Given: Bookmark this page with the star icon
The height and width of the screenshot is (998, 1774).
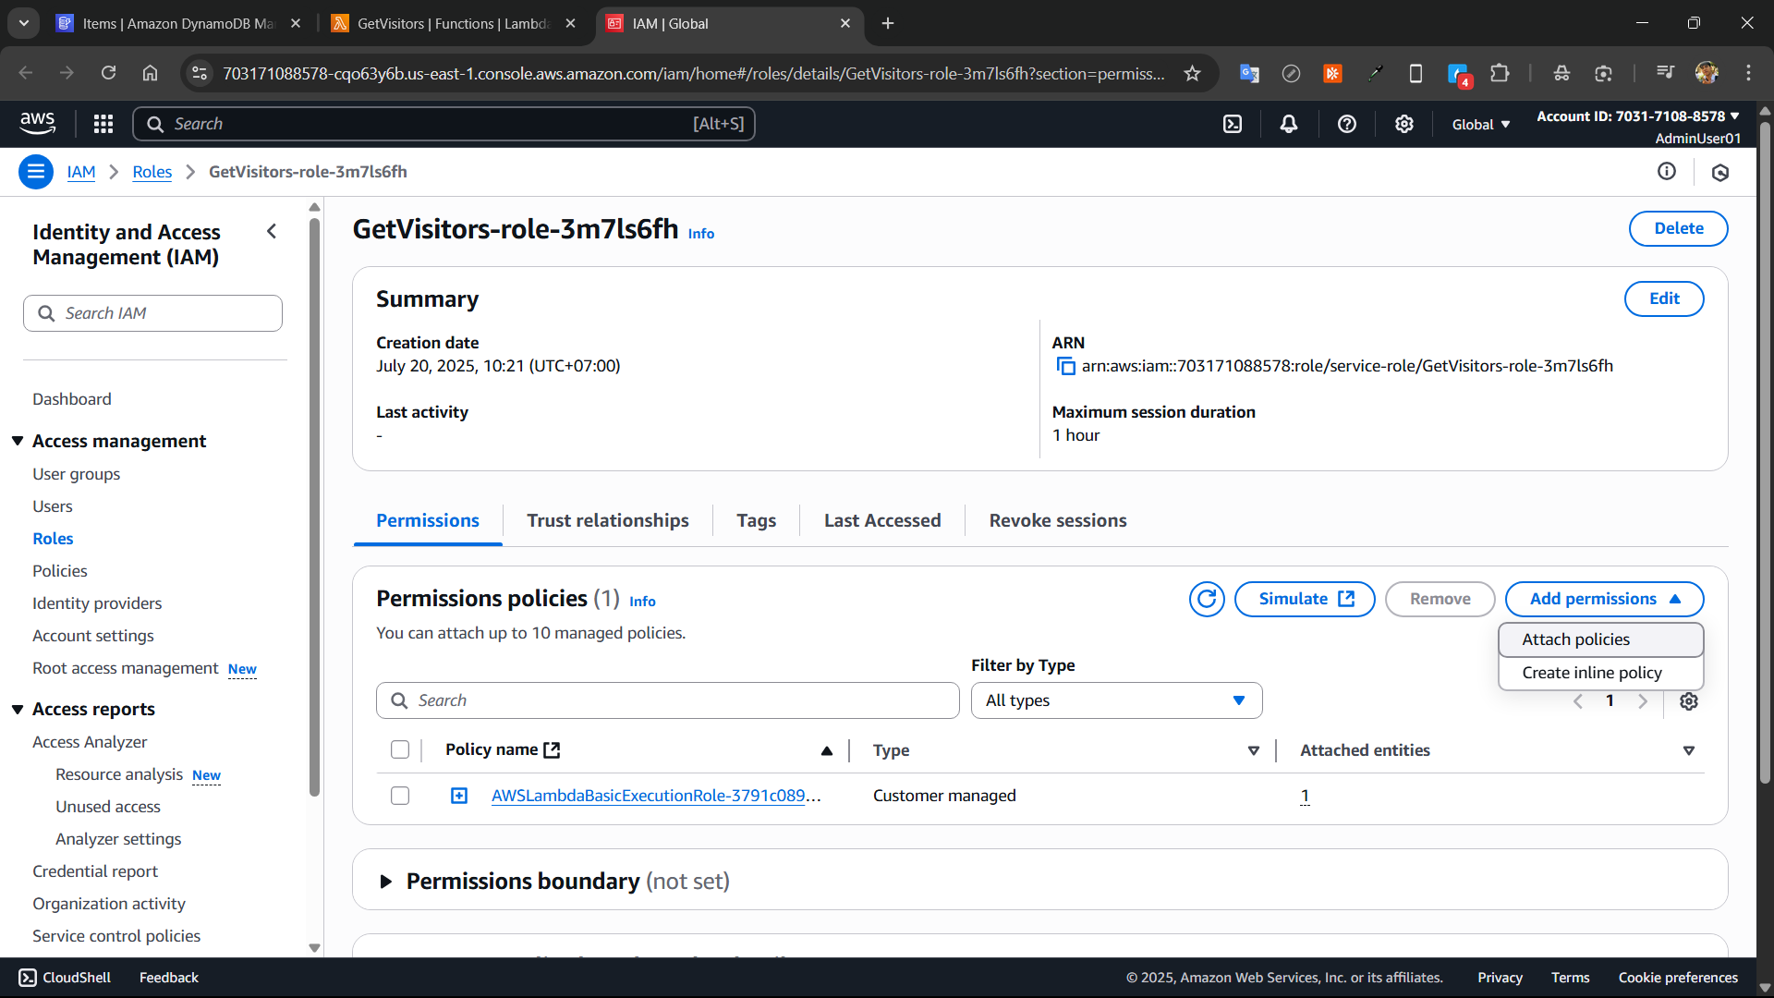Looking at the screenshot, I should [x=1193, y=73].
